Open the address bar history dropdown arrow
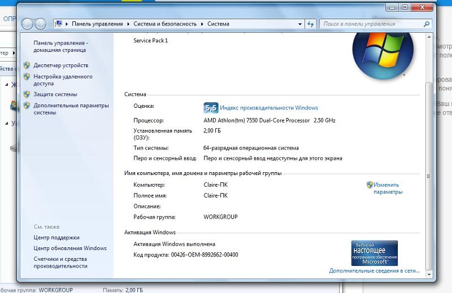452x293 pixels. click(x=300, y=24)
